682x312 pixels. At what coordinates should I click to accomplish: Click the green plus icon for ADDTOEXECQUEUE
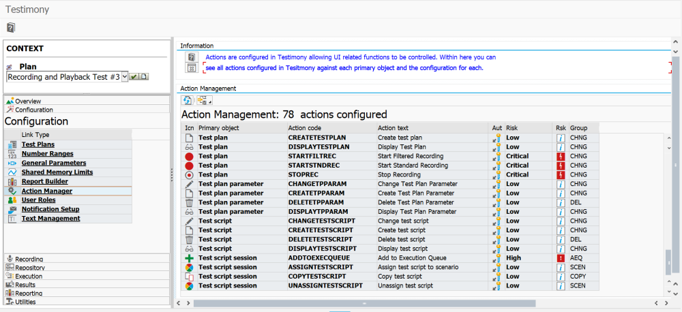[189, 258]
